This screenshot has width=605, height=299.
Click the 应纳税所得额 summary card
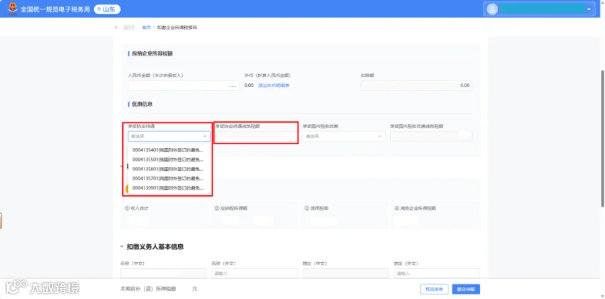pyautogui.click(x=255, y=215)
